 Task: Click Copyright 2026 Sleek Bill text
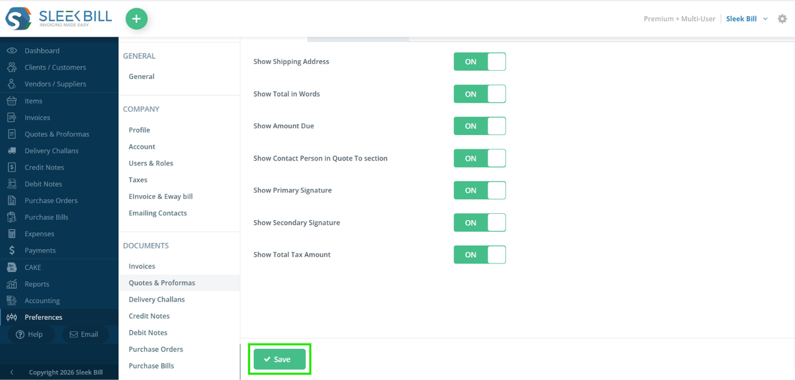66,373
